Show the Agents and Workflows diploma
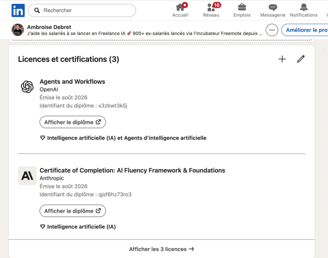Viewport: 328px width, 258px height. pyautogui.click(x=73, y=122)
